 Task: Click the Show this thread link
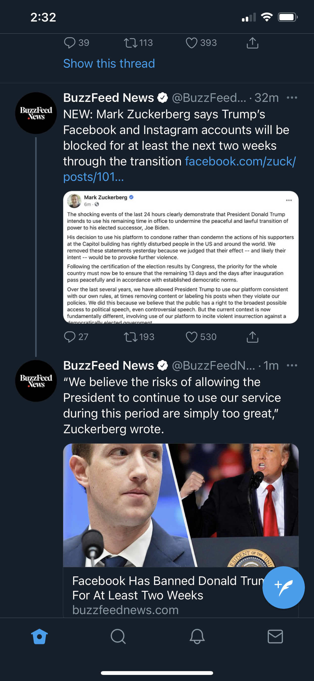109,64
